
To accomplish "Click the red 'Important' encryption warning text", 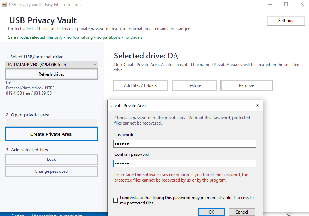I will 181,177.
